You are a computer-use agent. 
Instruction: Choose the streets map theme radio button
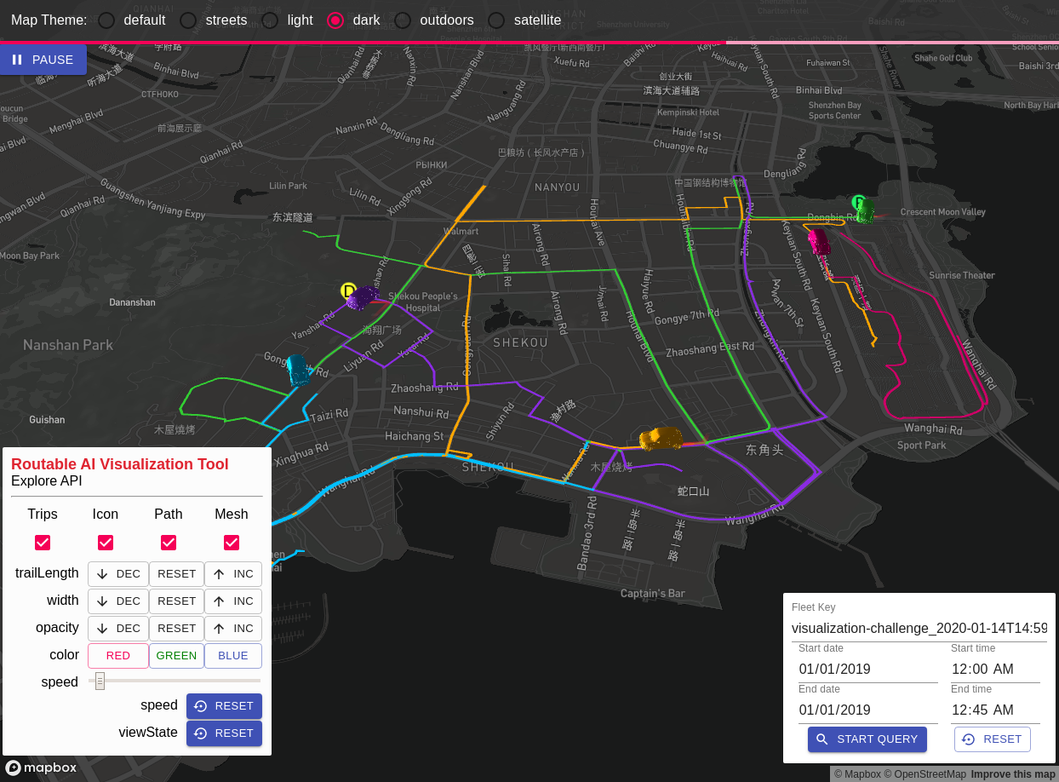point(188,20)
